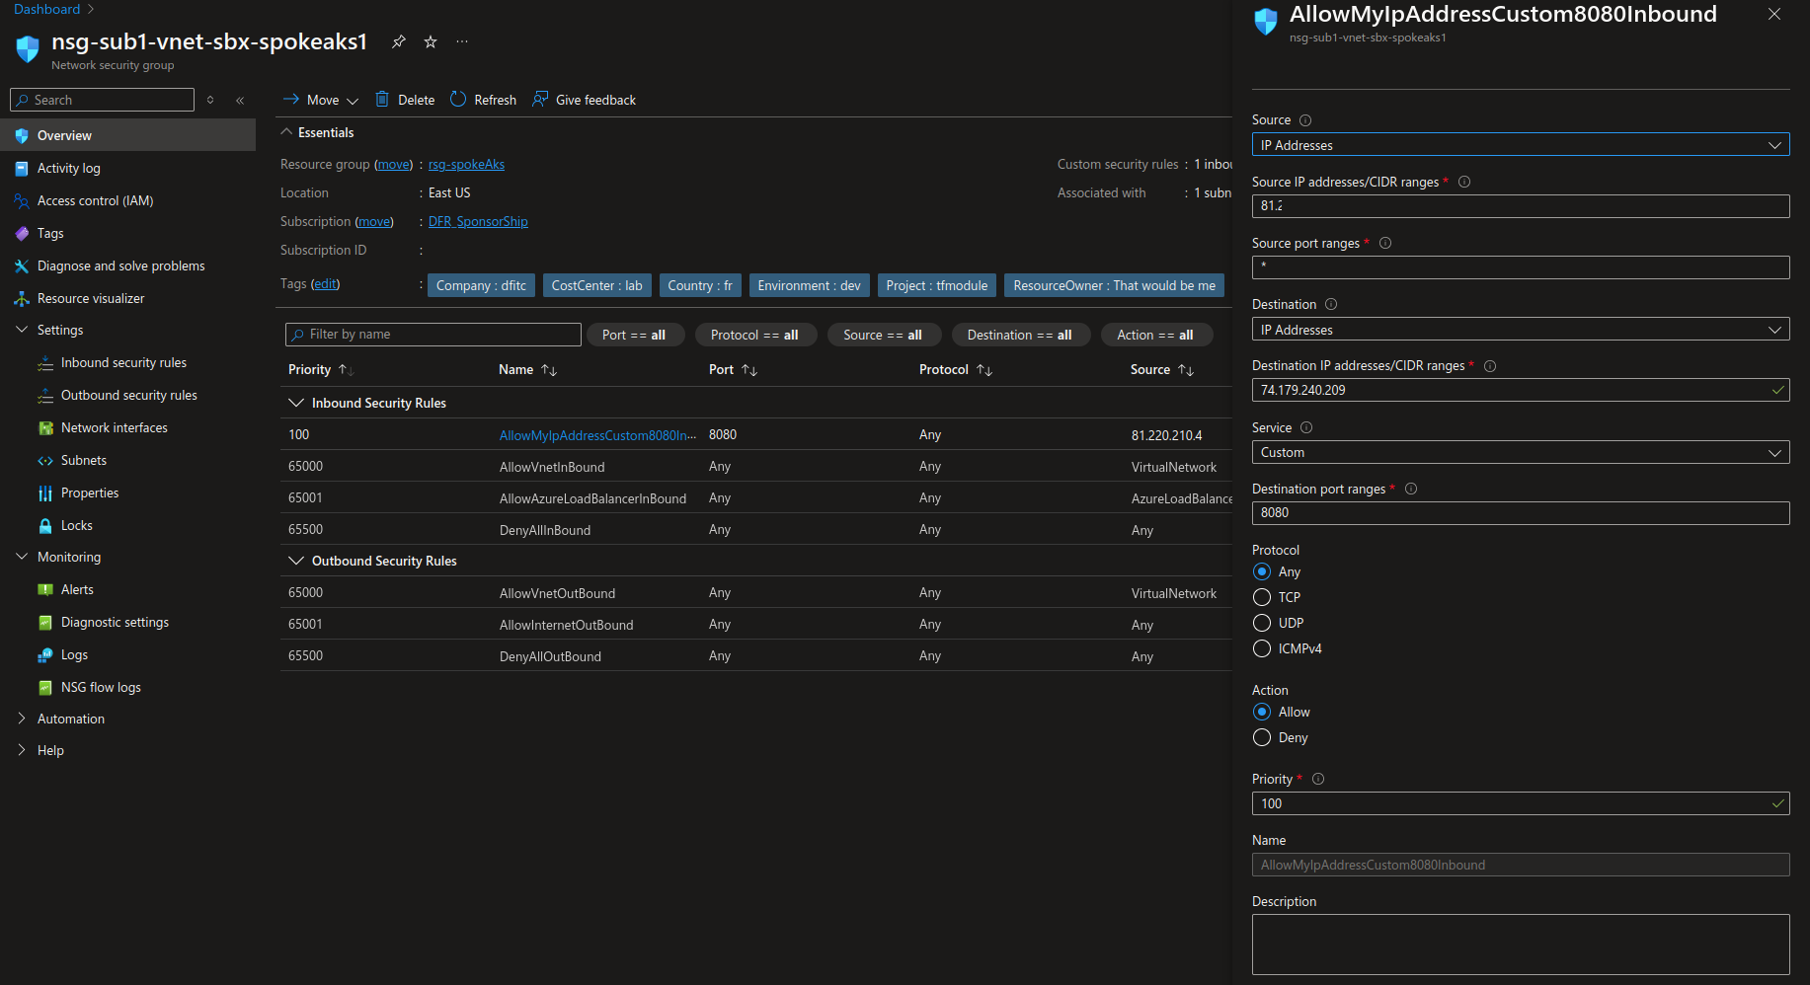Select Deny action radio button
This screenshot has width=1810, height=985.
tap(1262, 737)
